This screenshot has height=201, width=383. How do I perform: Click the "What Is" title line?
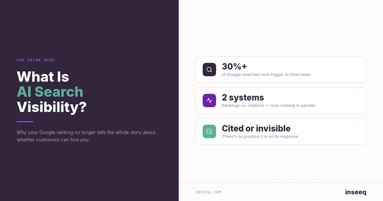pos(43,77)
